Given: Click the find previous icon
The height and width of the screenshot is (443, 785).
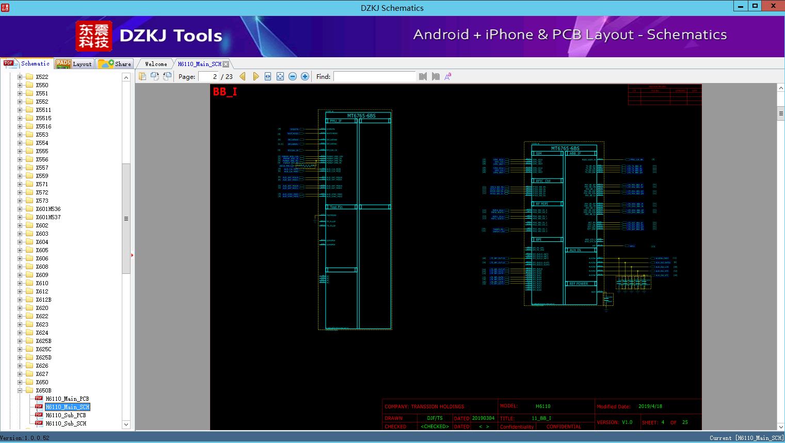Looking at the screenshot, I should [x=423, y=76].
